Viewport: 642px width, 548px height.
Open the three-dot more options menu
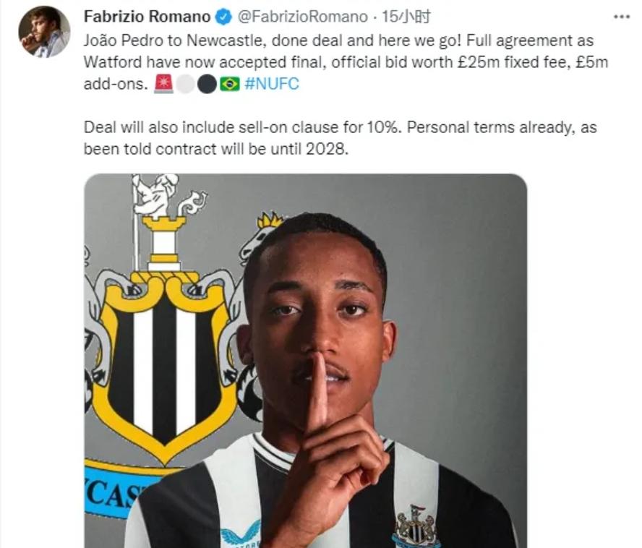coord(622,17)
